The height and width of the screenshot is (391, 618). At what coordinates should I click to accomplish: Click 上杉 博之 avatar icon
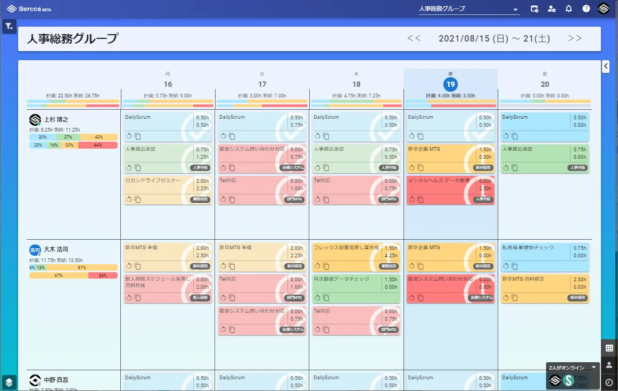[x=35, y=119]
